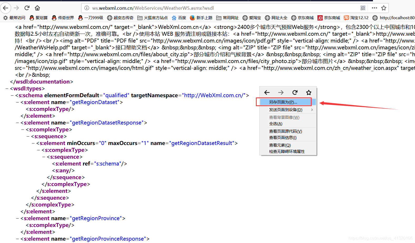The height and width of the screenshot is (243, 415).
Task: Click the context menu Forward arrow
Action: (x=281, y=92)
